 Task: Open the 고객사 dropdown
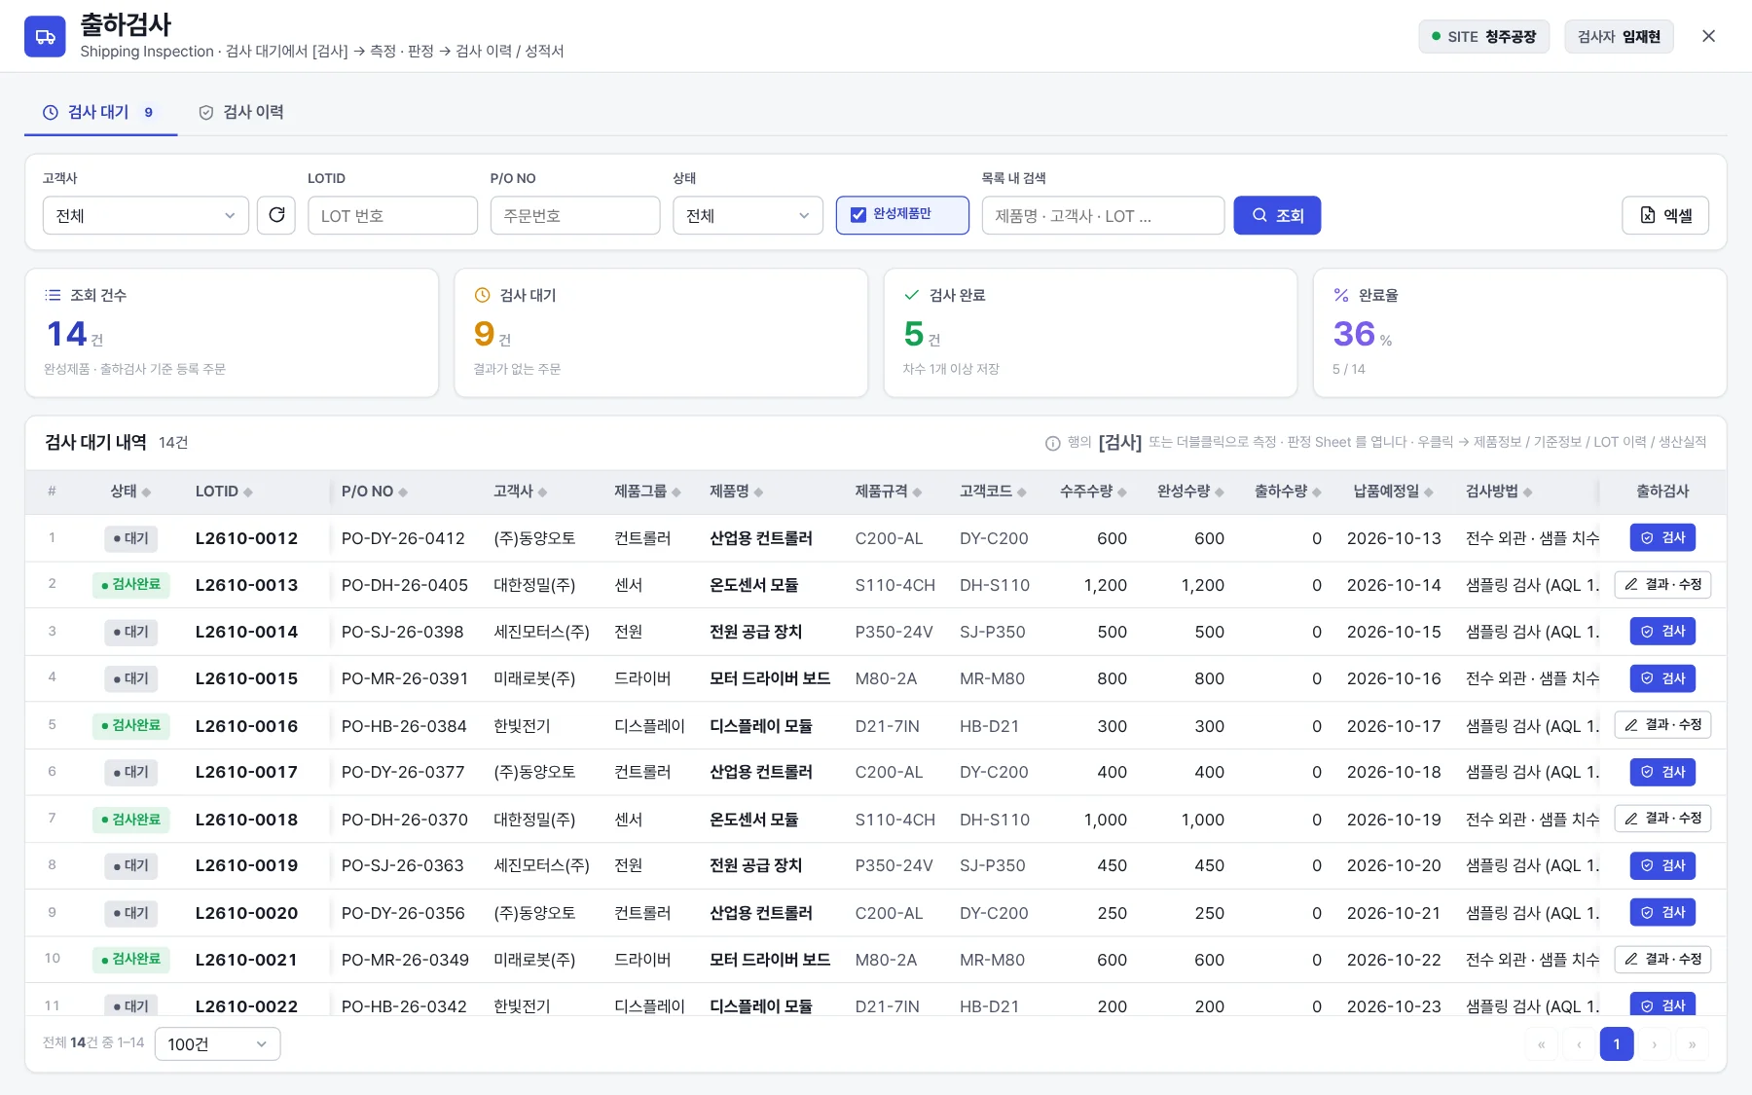click(146, 215)
